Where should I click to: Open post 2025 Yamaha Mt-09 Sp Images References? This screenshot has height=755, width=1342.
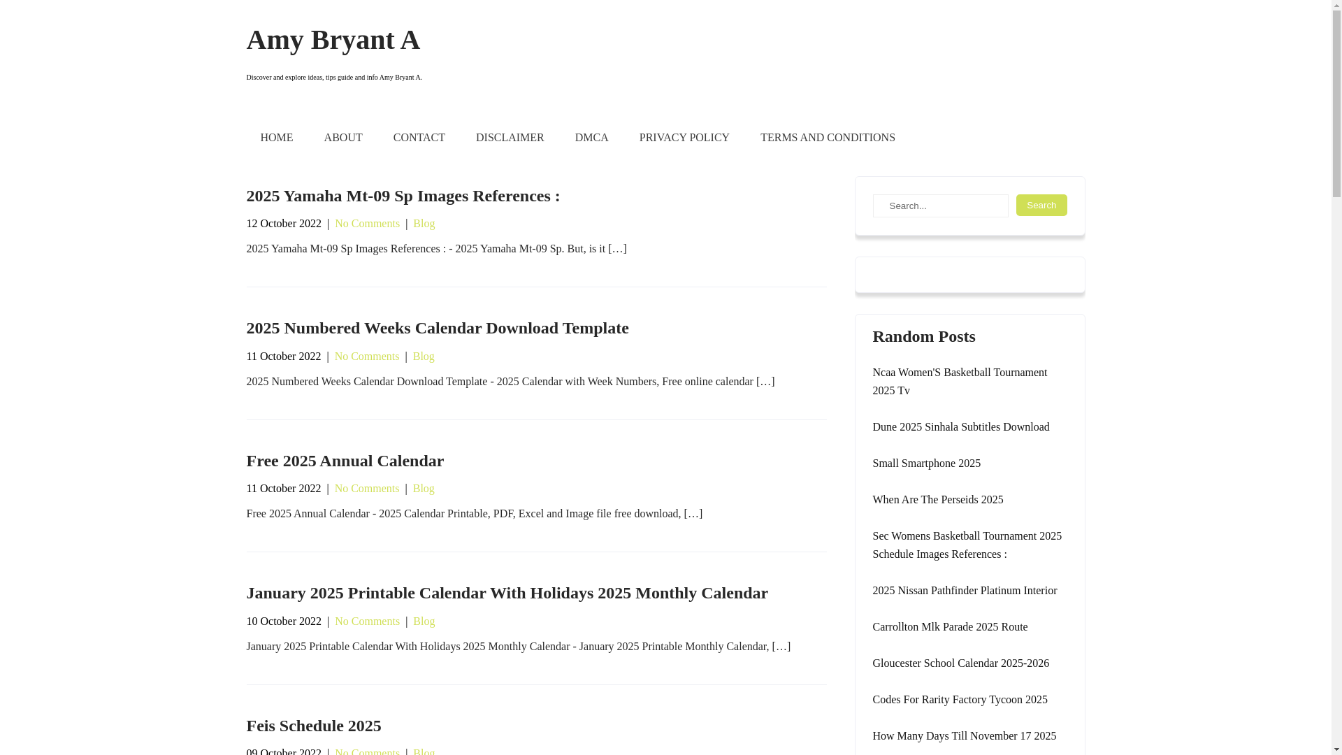point(403,196)
